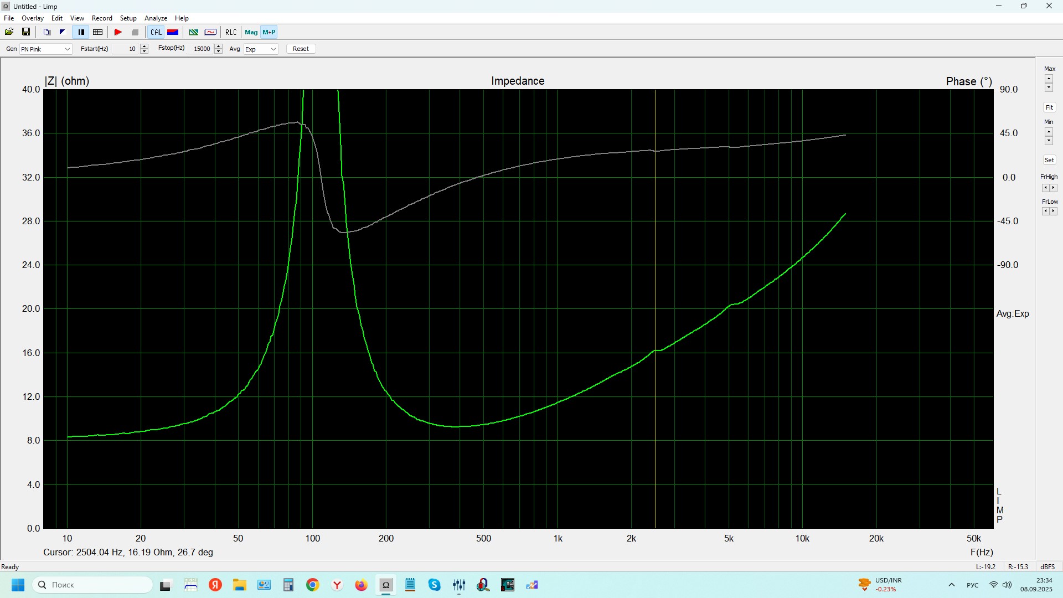Click the Fit button
1063x598 pixels.
[x=1049, y=107]
